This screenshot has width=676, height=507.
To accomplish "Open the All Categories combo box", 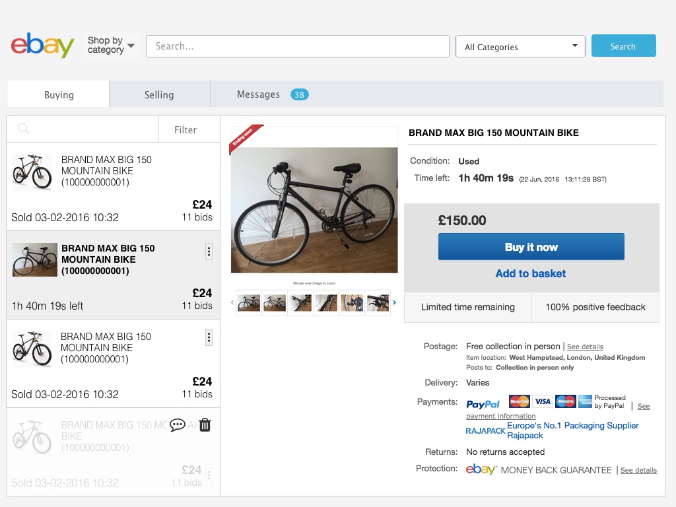I will pyautogui.click(x=520, y=46).
